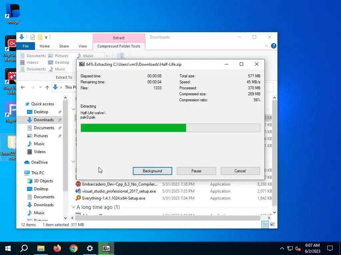
Task: Click Embarcadero Dev-Cpp red file icon
Action: point(78,184)
